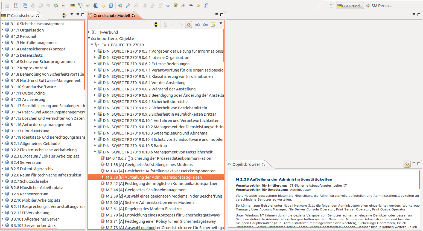423x231 pixels.
Task: Click the paperclip attachments toolbar icon
Action: [183, 5]
